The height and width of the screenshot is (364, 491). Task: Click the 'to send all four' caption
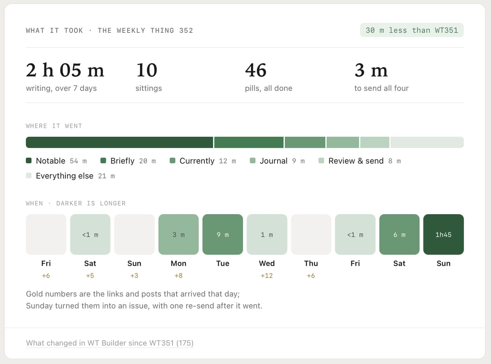(x=381, y=88)
